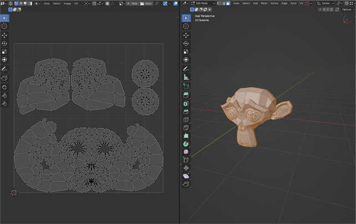The width and height of the screenshot is (356, 224).
Task: Toggle UV Sync Selection in UV editor header
Action: point(11,4)
